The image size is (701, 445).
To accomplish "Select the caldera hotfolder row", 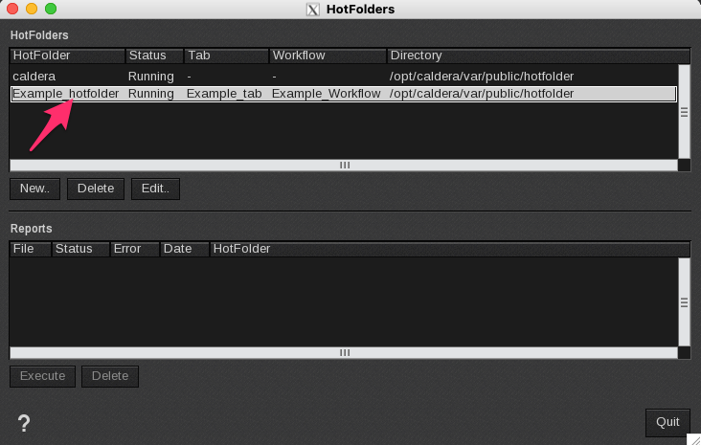I will [344, 77].
